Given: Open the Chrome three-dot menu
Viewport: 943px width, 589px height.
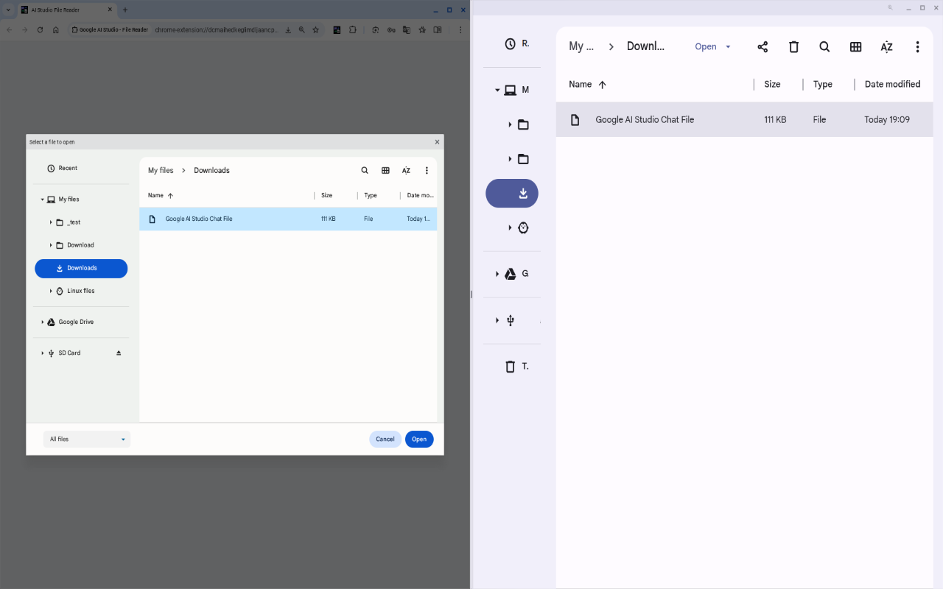Looking at the screenshot, I should click(460, 30).
